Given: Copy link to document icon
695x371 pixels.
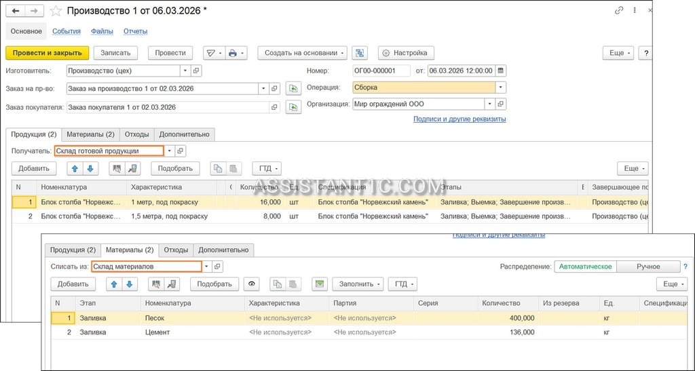Looking at the screenshot, I should (619, 11).
